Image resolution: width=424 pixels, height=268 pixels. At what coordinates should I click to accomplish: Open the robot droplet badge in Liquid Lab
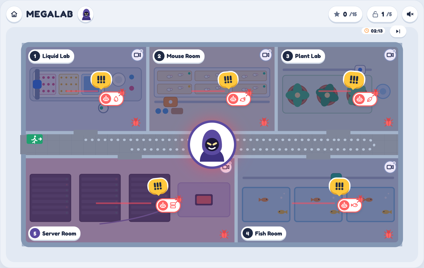click(x=111, y=99)
